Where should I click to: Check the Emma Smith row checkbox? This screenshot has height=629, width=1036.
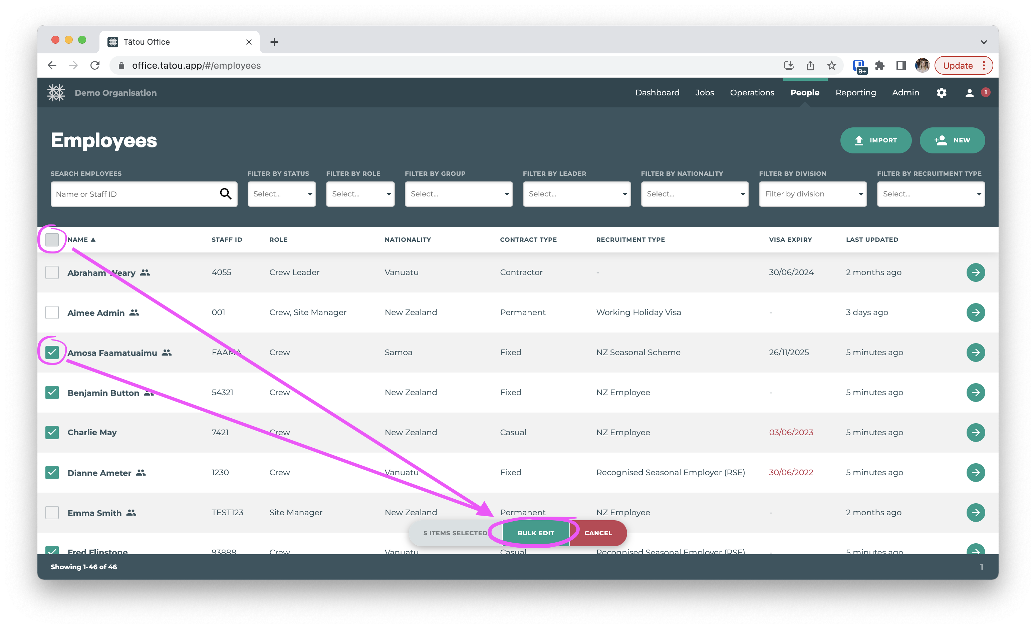[x=52, y=513]
